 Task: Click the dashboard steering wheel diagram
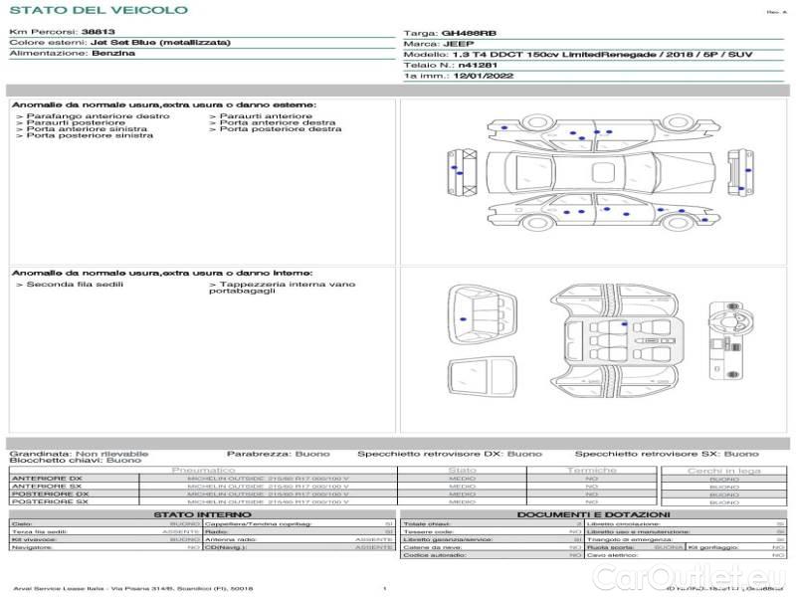pyautogui.click(x=731, y=340)
